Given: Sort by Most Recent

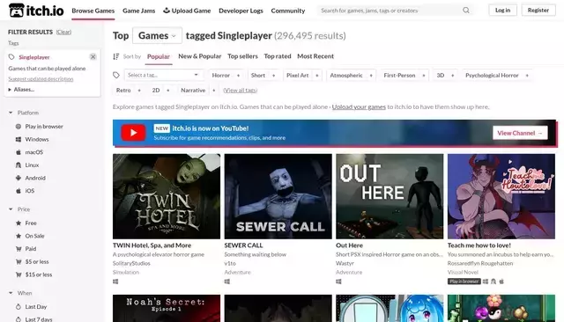Looking at the screenshot, I should 315,56.
